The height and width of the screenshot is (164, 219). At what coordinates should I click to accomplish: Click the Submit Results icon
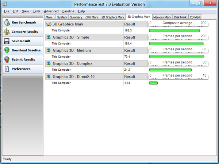point(7,59)
